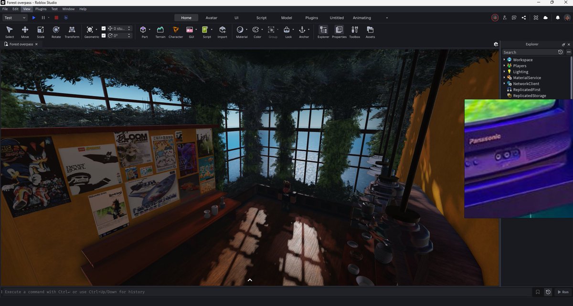Activate the Move tool
Screen dimensions: 573x306
pyautogui.click(x=25, y=32)
